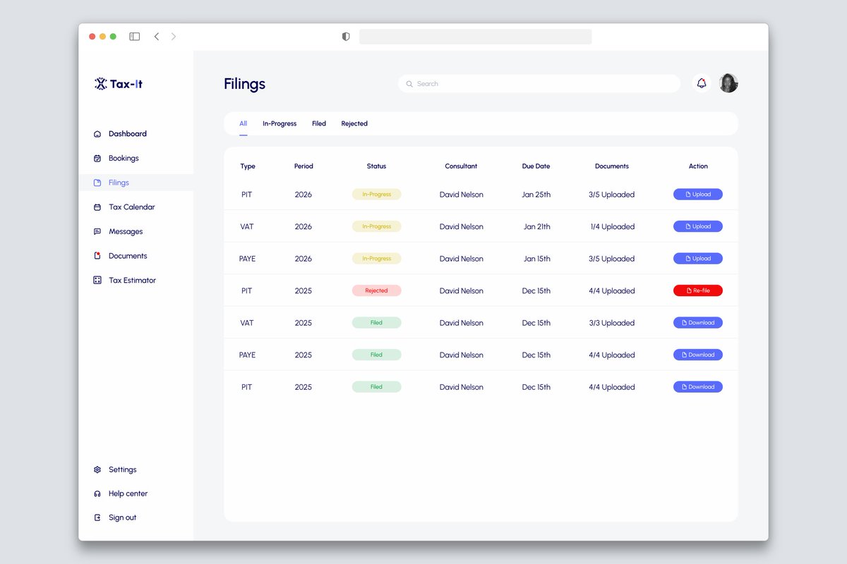Viewport: 847px width, 564px height.
Task: Click the Tax Calendar icon
Action: [x=97, y=207]
